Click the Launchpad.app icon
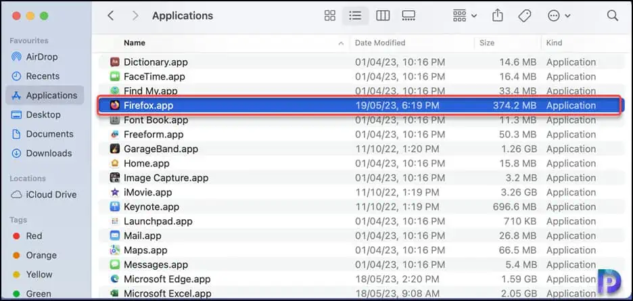The image size is (633, 301). pyautogui.click(x=115, y=221)
